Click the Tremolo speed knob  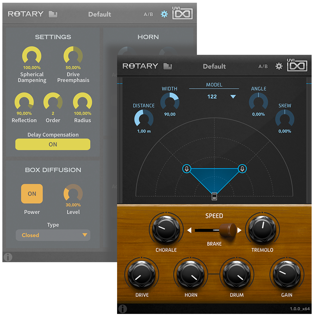point(262,229)
